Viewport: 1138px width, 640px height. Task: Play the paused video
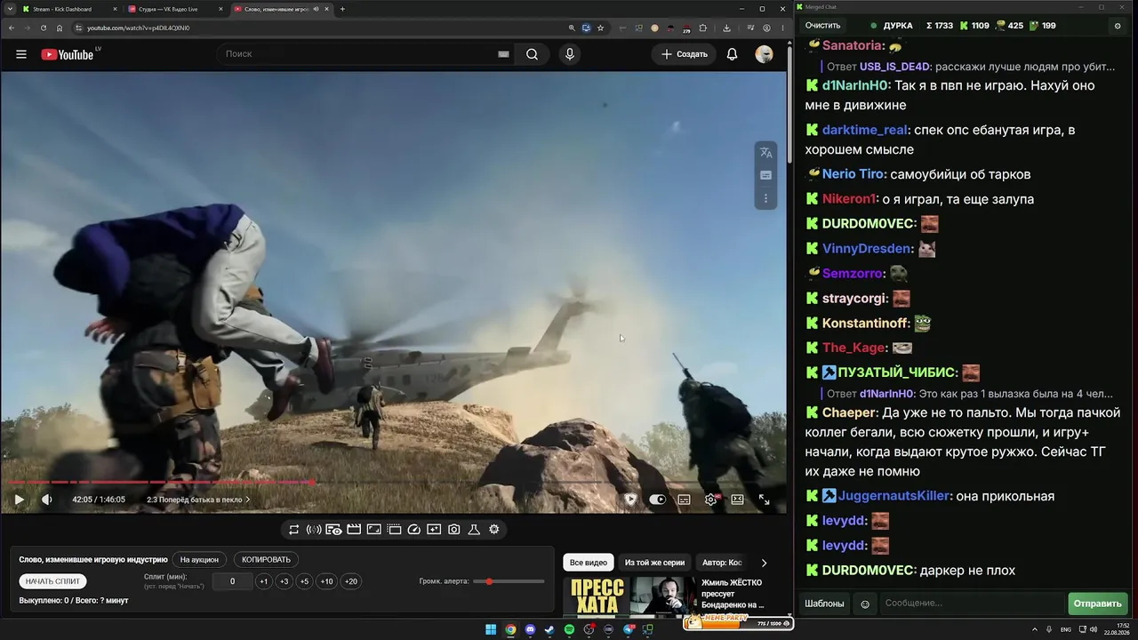[x=19, y=500]
